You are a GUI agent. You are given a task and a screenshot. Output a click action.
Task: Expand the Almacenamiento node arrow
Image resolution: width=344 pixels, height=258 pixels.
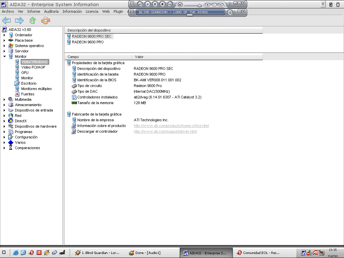point(4,105)
